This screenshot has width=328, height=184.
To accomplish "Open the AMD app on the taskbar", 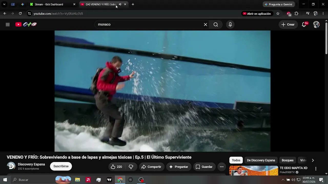I will point(88,180).
